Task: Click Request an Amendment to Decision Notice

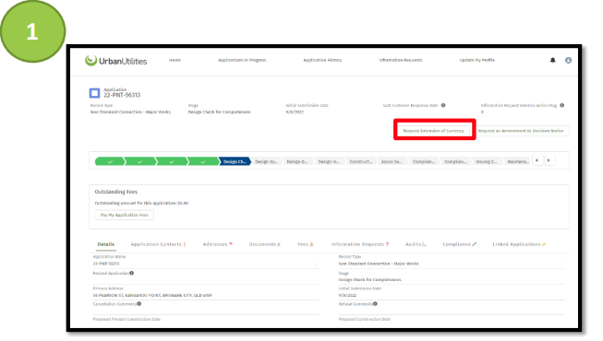Action: pos(521,131)
